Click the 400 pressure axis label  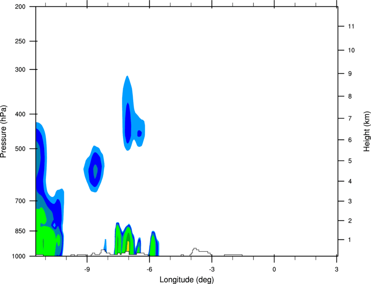(x=20, y=114)
